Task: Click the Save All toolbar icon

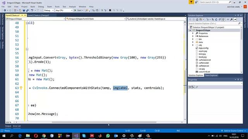Action: (28, 10)
